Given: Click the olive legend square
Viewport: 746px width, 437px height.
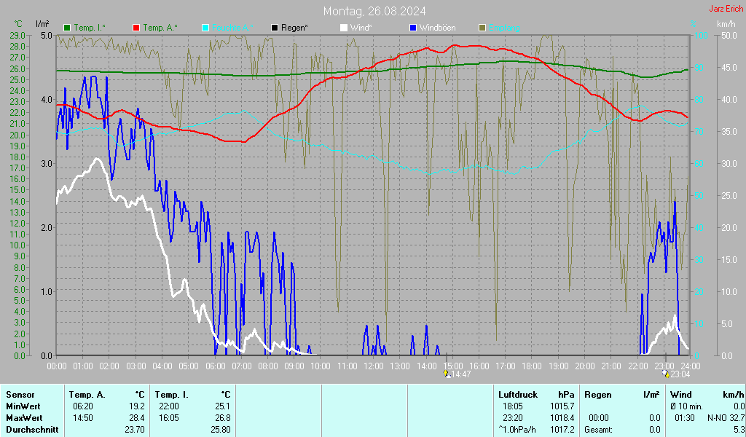Looking at the screenshot, I should point(482,28).
